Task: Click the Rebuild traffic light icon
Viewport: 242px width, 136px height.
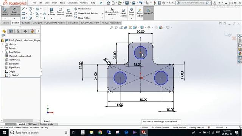Action: [155, 3]
